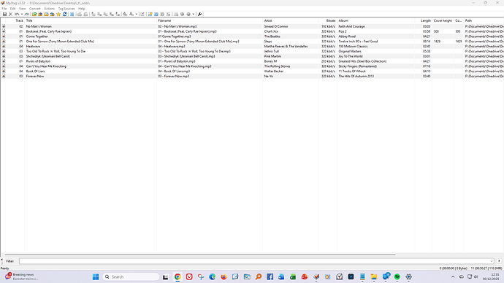Open Spotify green icon on taskbar
Image resolution: width=504 pixels, height=283 pixels.
pyautogui.click(x=397, y=277)
